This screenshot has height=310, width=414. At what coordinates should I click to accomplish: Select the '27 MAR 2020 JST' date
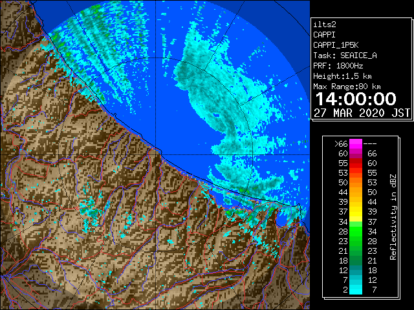(x=362, y=113)
